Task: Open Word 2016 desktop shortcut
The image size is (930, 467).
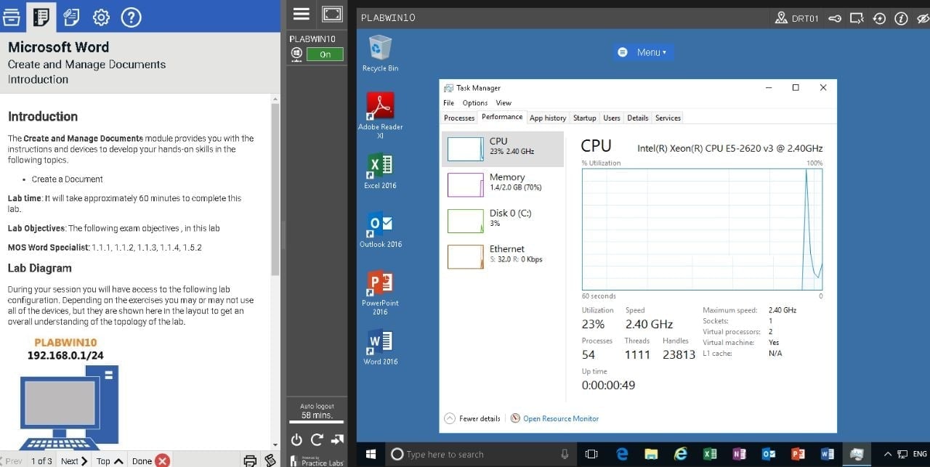Action: pos(380,346)
